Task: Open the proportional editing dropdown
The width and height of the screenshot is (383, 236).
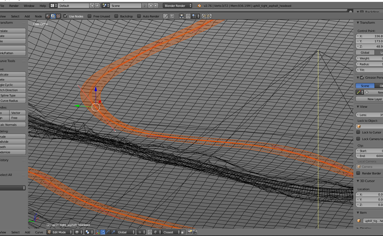Action: click(141, 232)
